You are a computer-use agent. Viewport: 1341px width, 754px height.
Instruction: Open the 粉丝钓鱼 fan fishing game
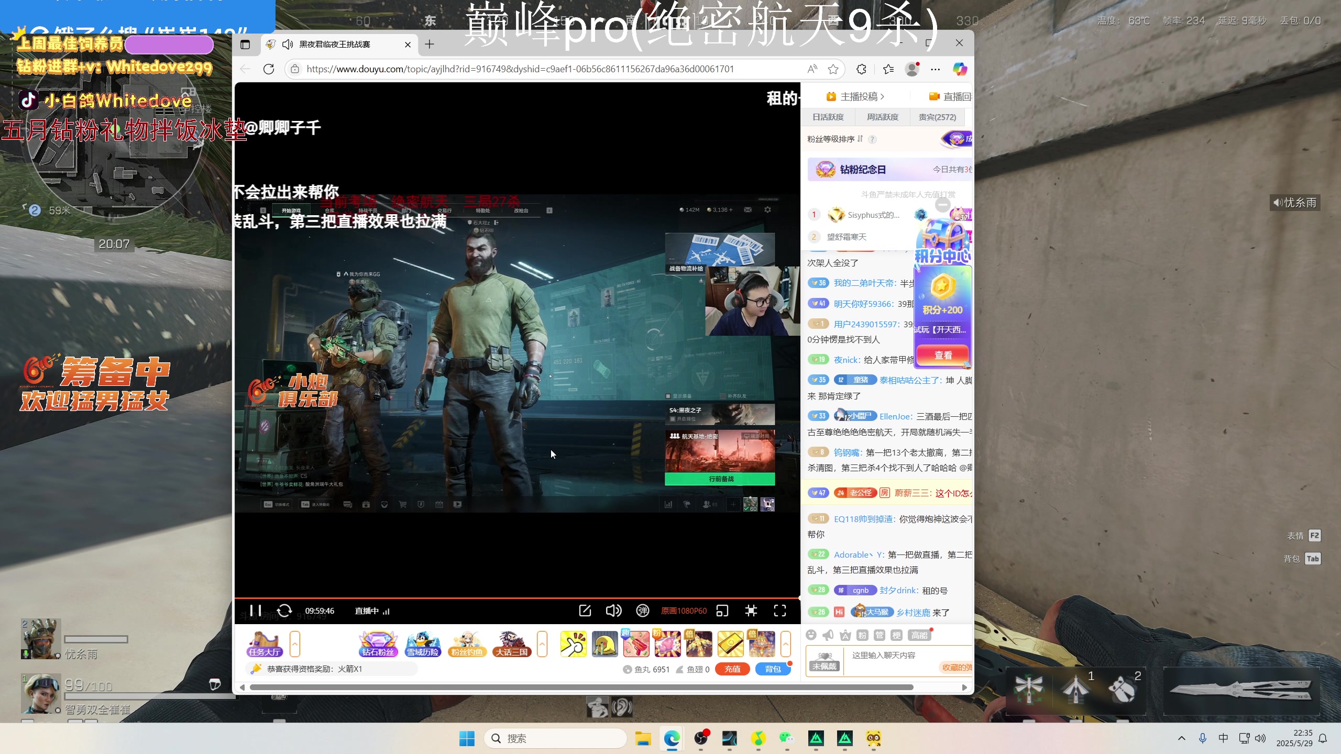(x=467, y=644)
